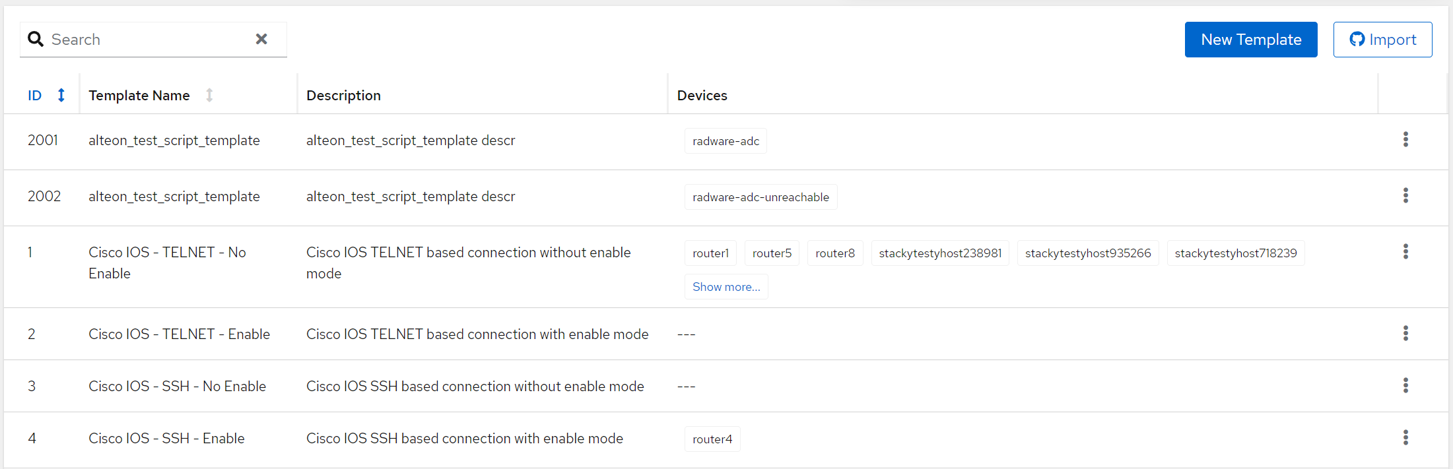
Task: Expand device list with Show more...
Action: (726, 287)
